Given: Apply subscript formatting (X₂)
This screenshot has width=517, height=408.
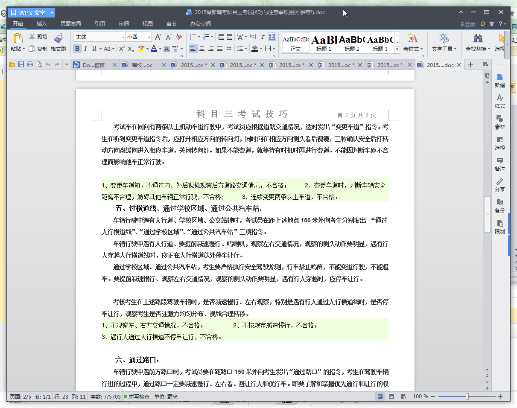Looking at the screenshot, I should pyautogui.click(x=131, y=49).
